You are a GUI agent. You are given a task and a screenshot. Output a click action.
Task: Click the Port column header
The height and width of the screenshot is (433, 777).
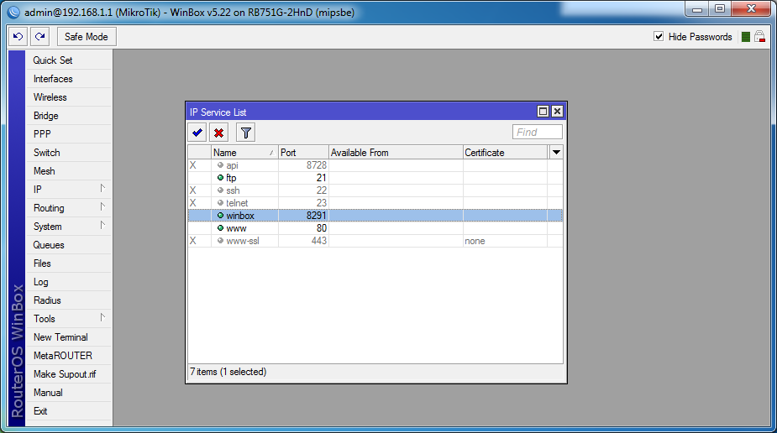[303, 153]
